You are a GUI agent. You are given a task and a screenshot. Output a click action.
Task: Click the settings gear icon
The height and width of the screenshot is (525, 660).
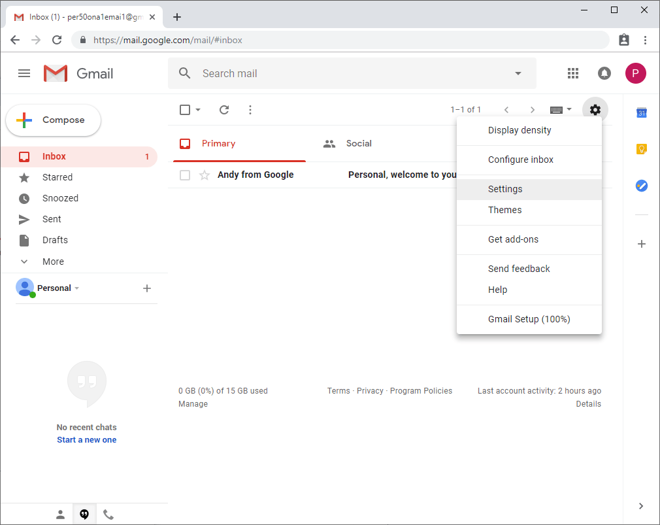595,110
